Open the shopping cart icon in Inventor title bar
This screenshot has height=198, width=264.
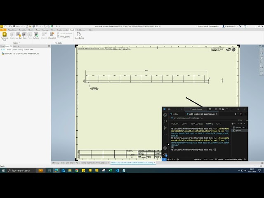coord(240,26)
